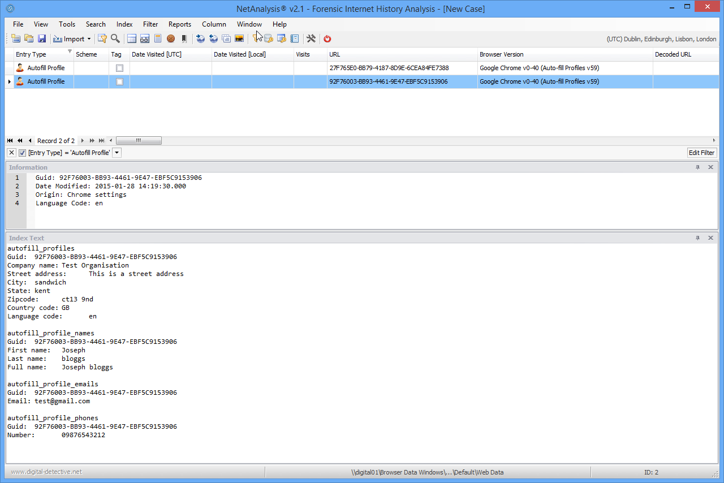Open the crossed tools options icon
This screenshot has width=724, height=483.
pos(311,38)
